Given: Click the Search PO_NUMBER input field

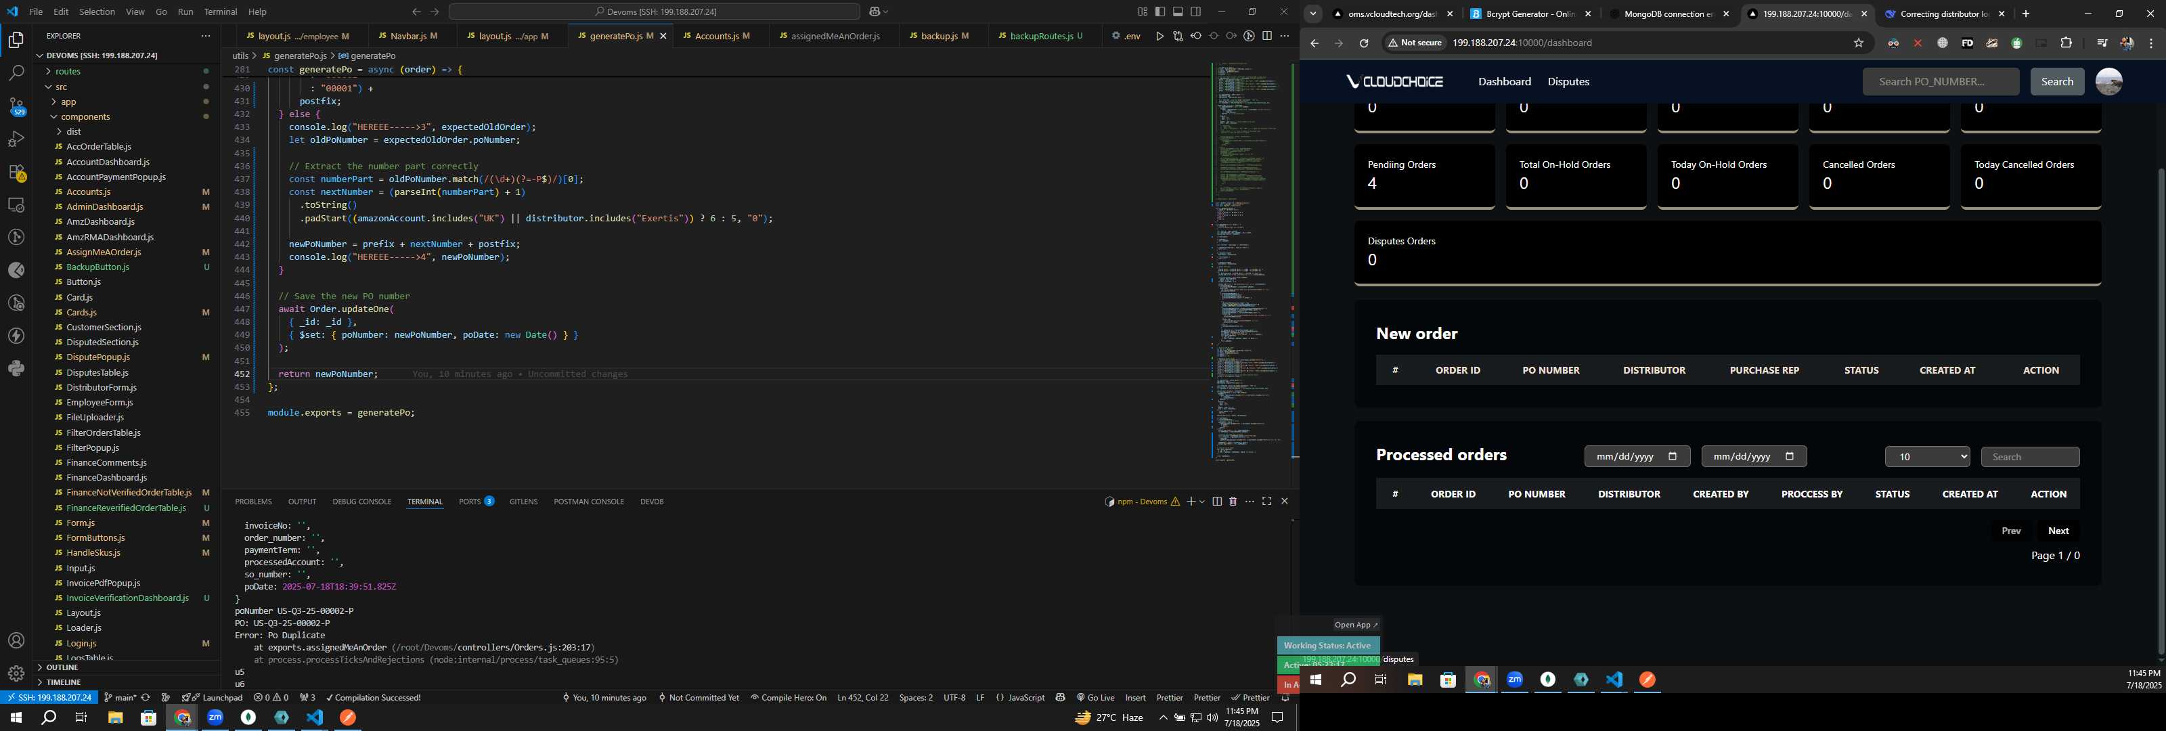Looking at the screenshot, I should pyautogui.click(x=1940, y=82).
